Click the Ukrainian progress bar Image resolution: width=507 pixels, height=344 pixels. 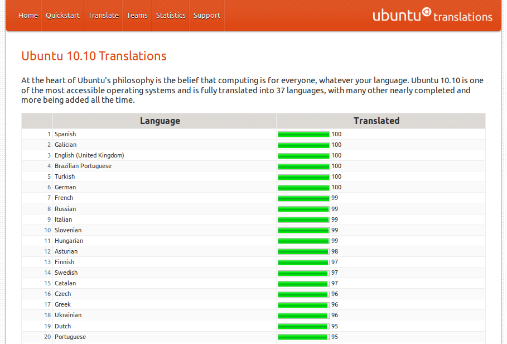coord(303,316)
